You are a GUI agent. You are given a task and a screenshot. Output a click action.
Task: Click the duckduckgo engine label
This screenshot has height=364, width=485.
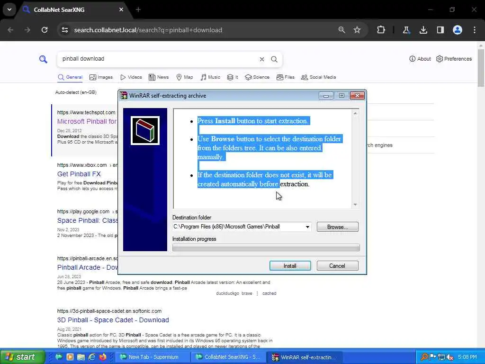(x=227, y=293)
